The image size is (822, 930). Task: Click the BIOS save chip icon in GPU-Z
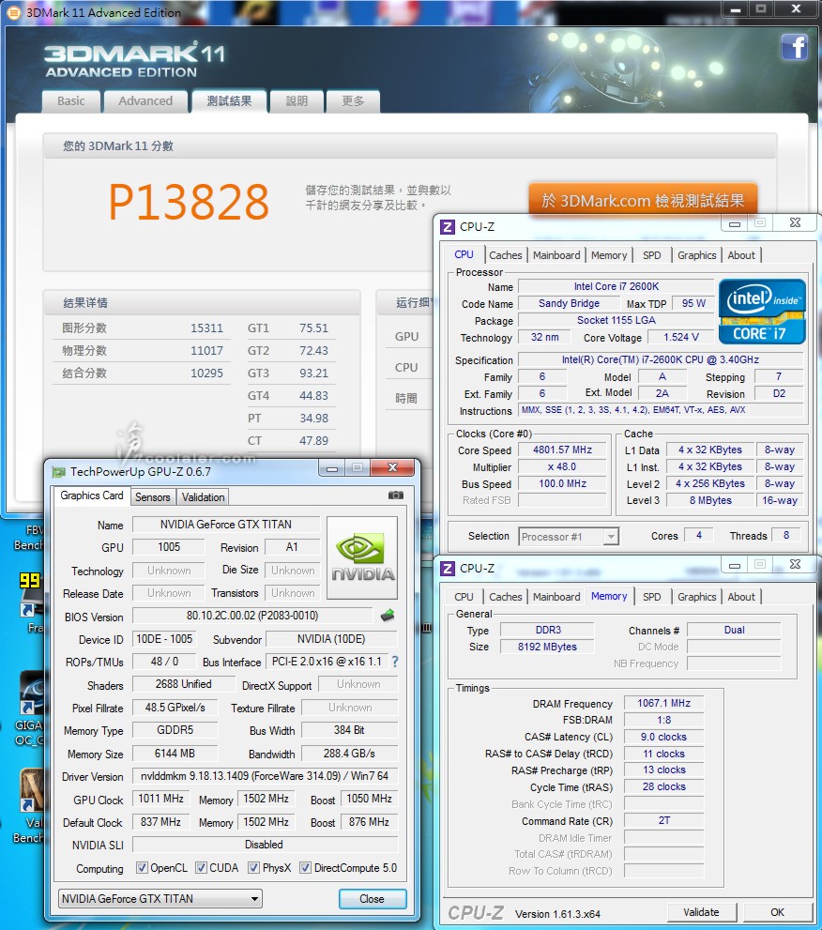coord(388,616)
